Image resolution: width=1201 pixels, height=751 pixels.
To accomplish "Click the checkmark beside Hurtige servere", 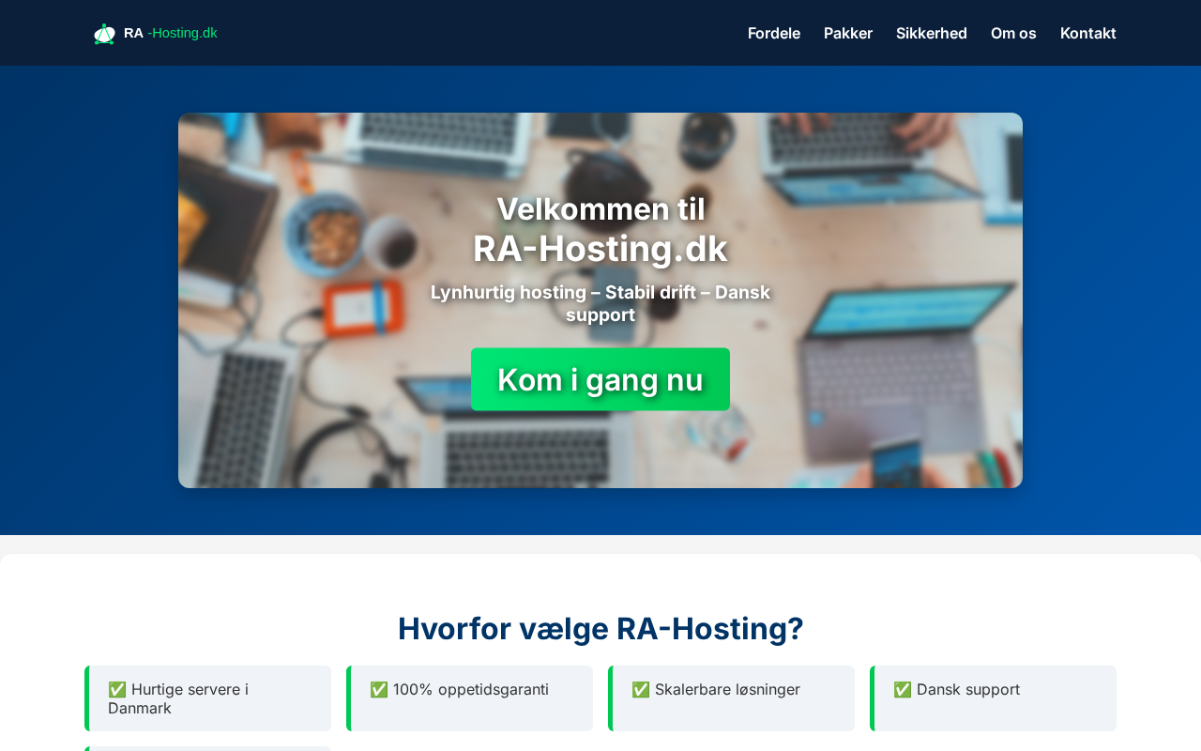I will point(117,689).
